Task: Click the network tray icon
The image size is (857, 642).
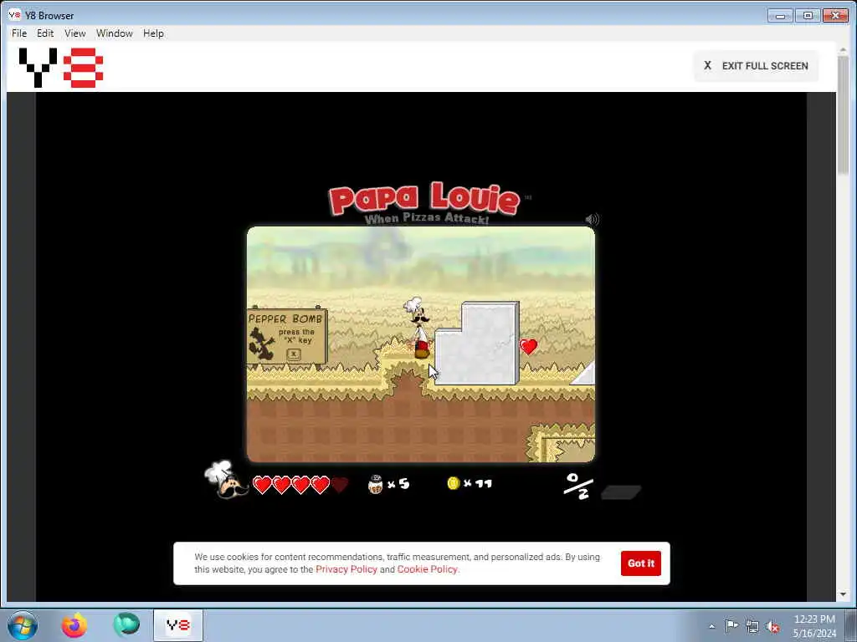Action: coord(752,626)
